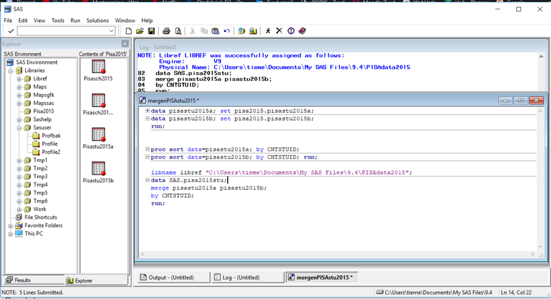Open the Pisastu2015a dataset icon
Viewport: 551px width, 299px height.
98,135
